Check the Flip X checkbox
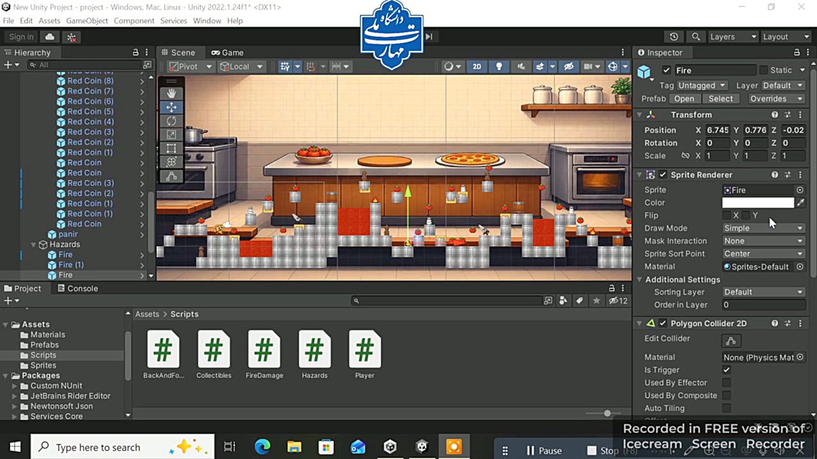 [x=726, y=215]
